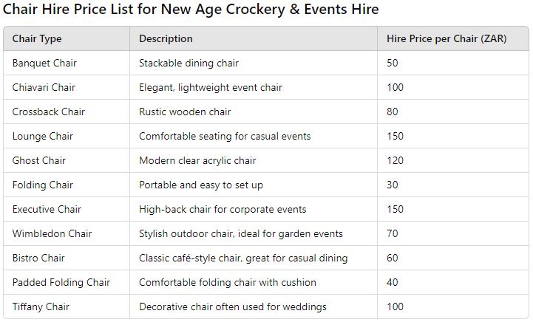The width and height of the screenshot is (533, 322).
Task: Select the Chiavari Chair row name
Action: coord(44,87)
